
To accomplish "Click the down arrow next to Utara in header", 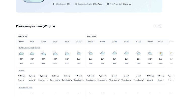I will coord(130,4).
